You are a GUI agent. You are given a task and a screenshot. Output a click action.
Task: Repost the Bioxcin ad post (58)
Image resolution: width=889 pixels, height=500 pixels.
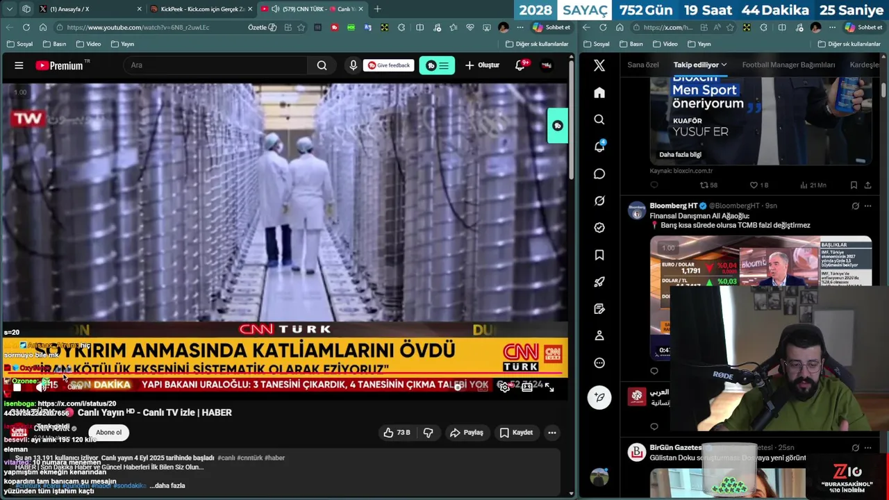pos(708,185)
